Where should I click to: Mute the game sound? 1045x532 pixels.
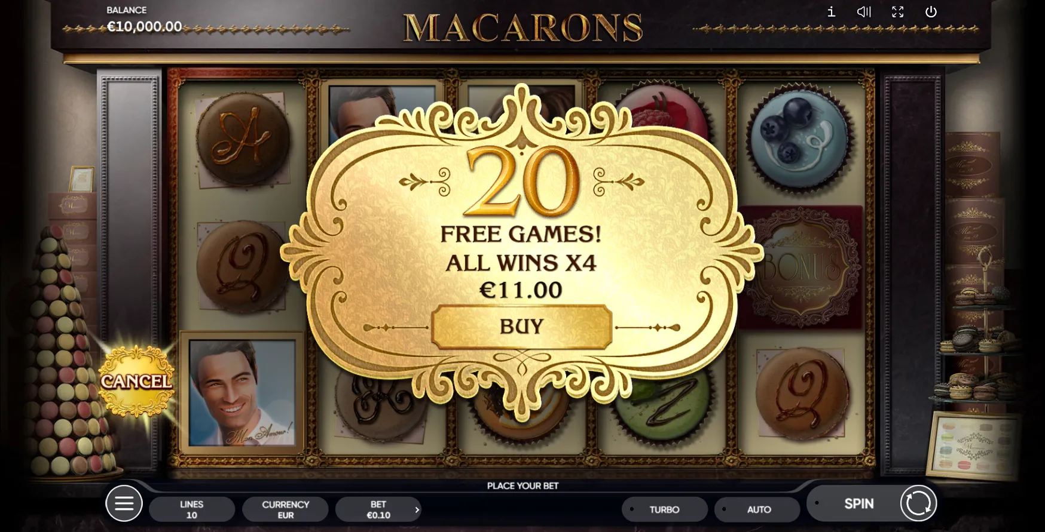tap(864, 12)
